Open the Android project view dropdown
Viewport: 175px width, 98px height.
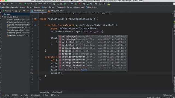[8, 11]
